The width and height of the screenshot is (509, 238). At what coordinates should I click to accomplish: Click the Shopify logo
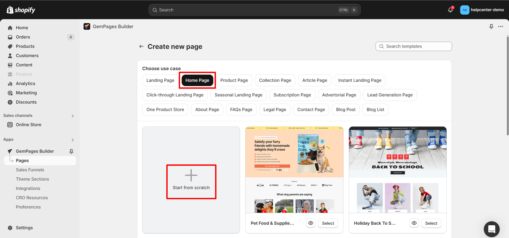point(21,10)
